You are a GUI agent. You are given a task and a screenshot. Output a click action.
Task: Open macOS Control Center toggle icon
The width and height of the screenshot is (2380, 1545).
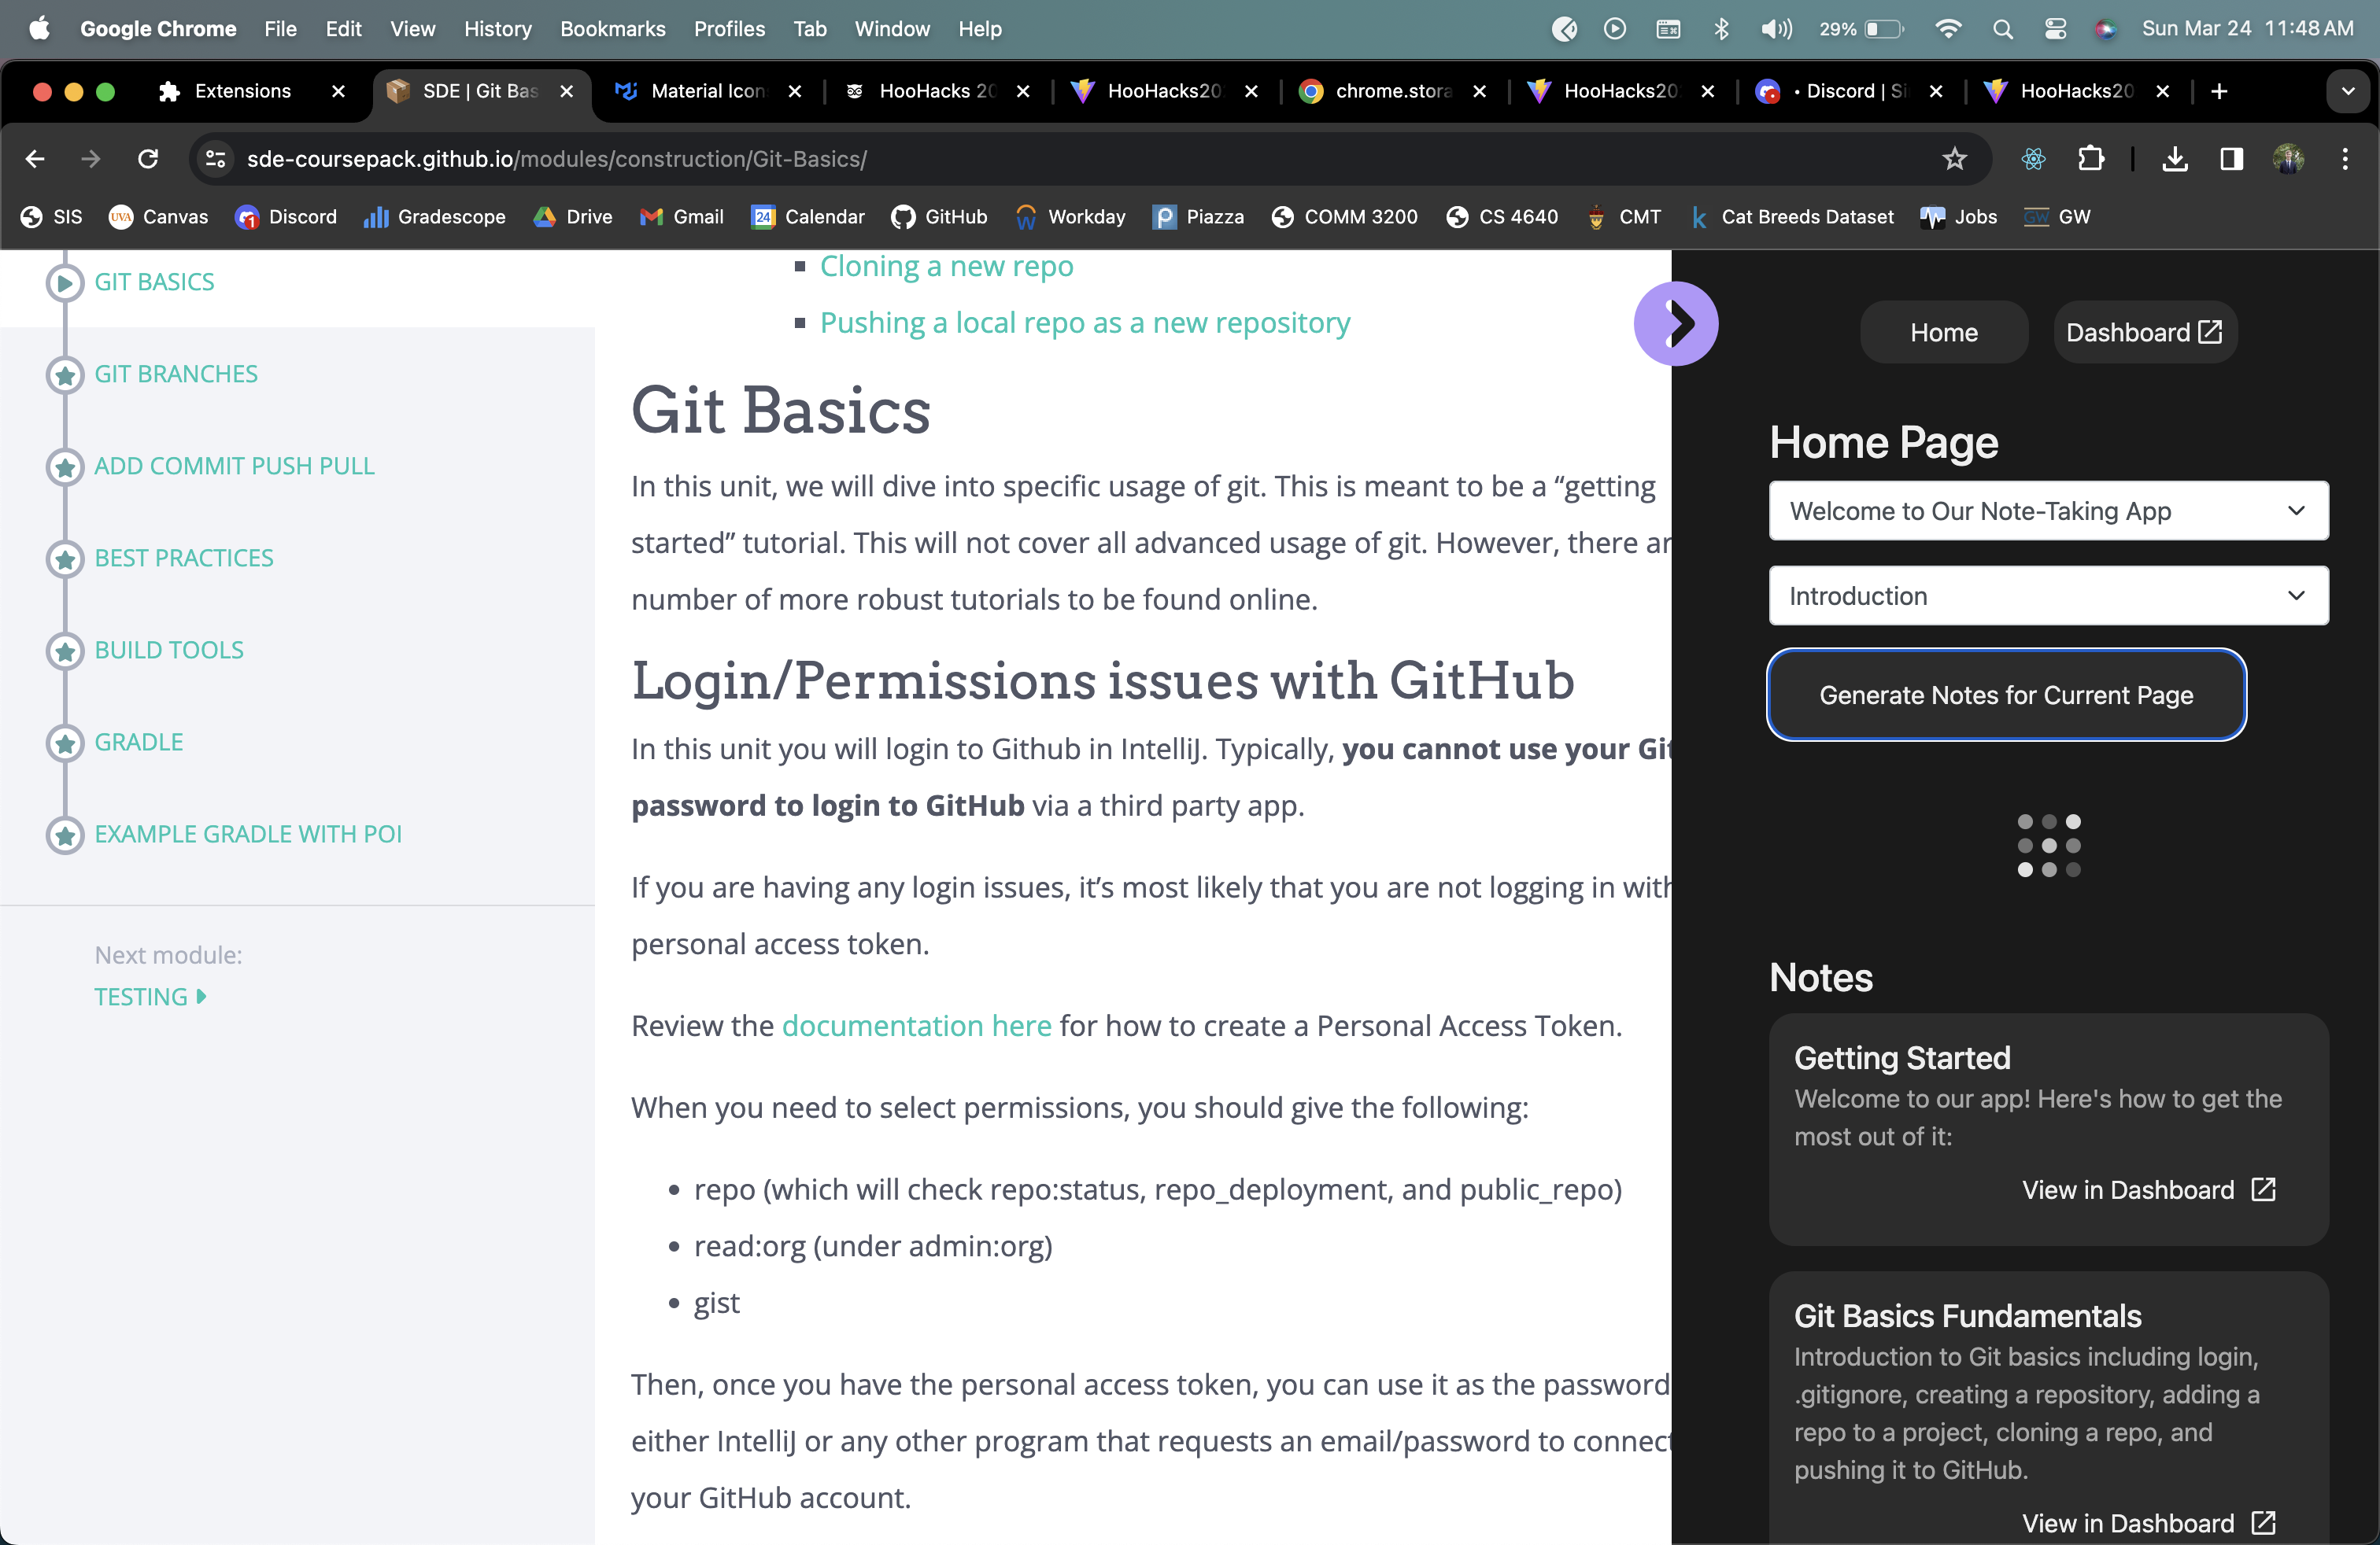[x=2055, y=29]
